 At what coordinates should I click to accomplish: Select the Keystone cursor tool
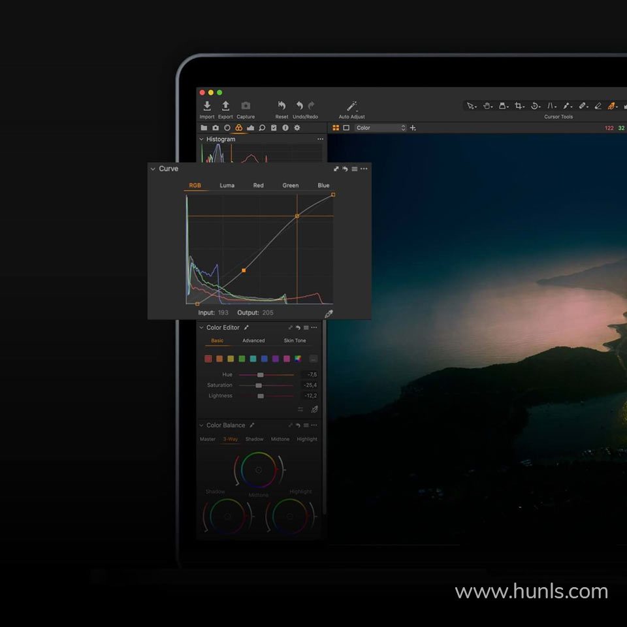551,106
